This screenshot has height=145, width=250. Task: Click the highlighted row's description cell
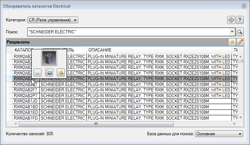159,79
